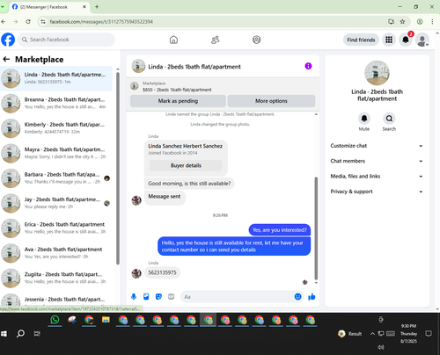Click the 'Yes, are you interested?' message

(280, 230)
